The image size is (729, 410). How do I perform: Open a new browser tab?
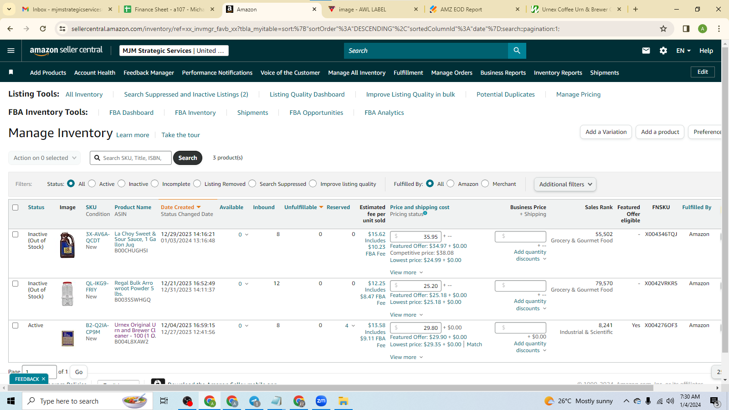point(636,9)
